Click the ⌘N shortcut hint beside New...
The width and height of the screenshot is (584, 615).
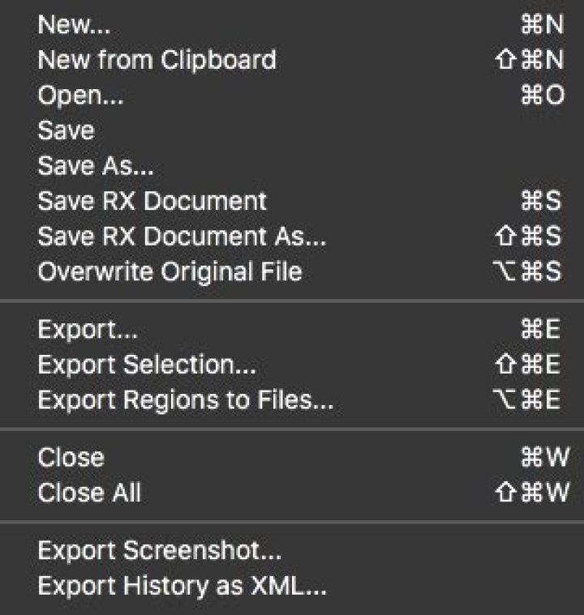542,24
